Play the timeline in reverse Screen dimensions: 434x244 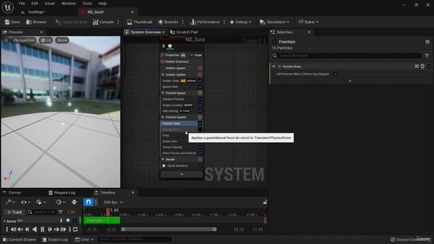click(35, 229)
